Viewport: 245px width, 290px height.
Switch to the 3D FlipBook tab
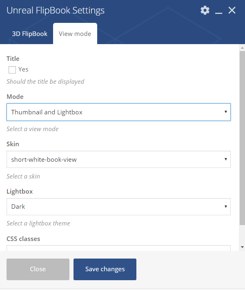(x=29, y=33)
